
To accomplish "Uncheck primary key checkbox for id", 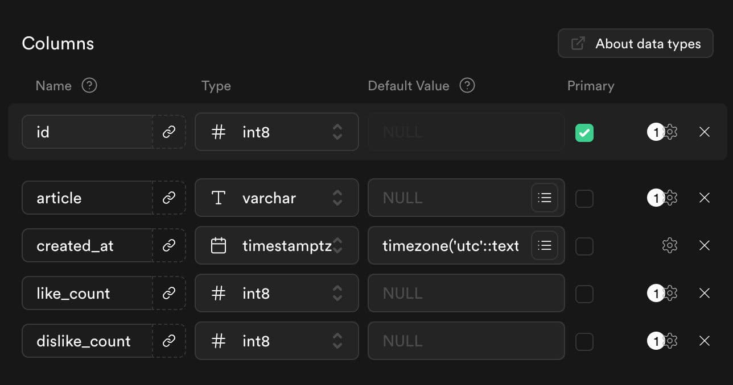I will coord(584,133).
